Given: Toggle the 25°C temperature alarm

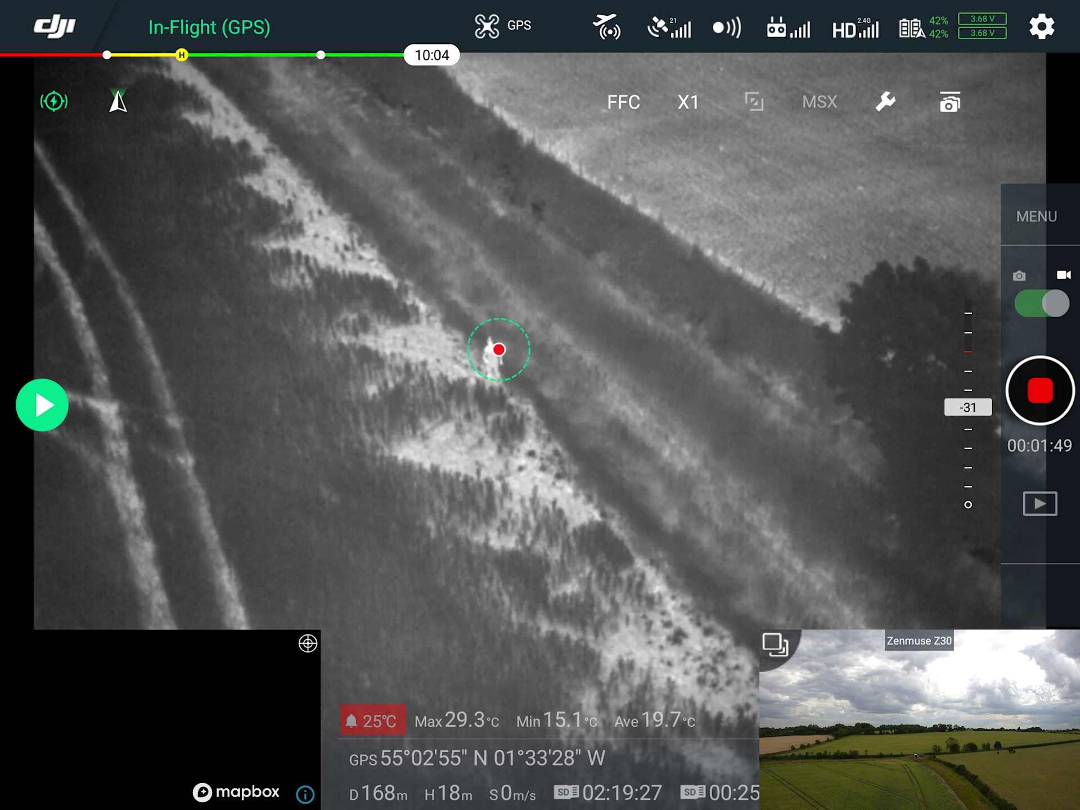Looking at the screenshot, I should 372,720.
